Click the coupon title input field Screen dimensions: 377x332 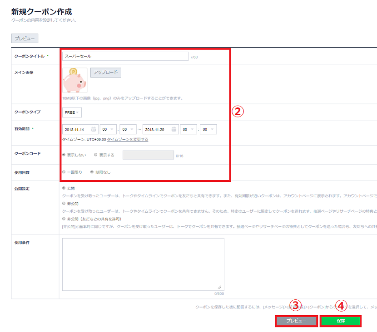[x=125, y=56]
